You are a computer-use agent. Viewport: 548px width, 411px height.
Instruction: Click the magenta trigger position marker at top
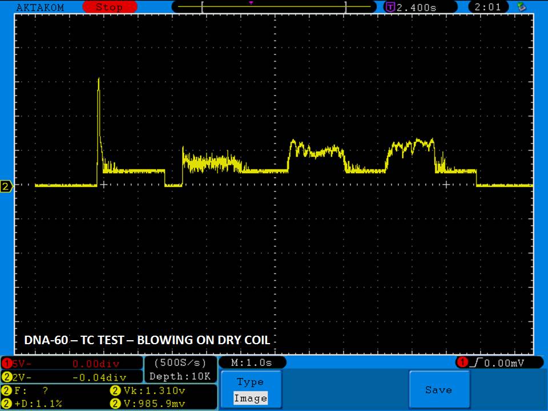(x=251, y=2)
